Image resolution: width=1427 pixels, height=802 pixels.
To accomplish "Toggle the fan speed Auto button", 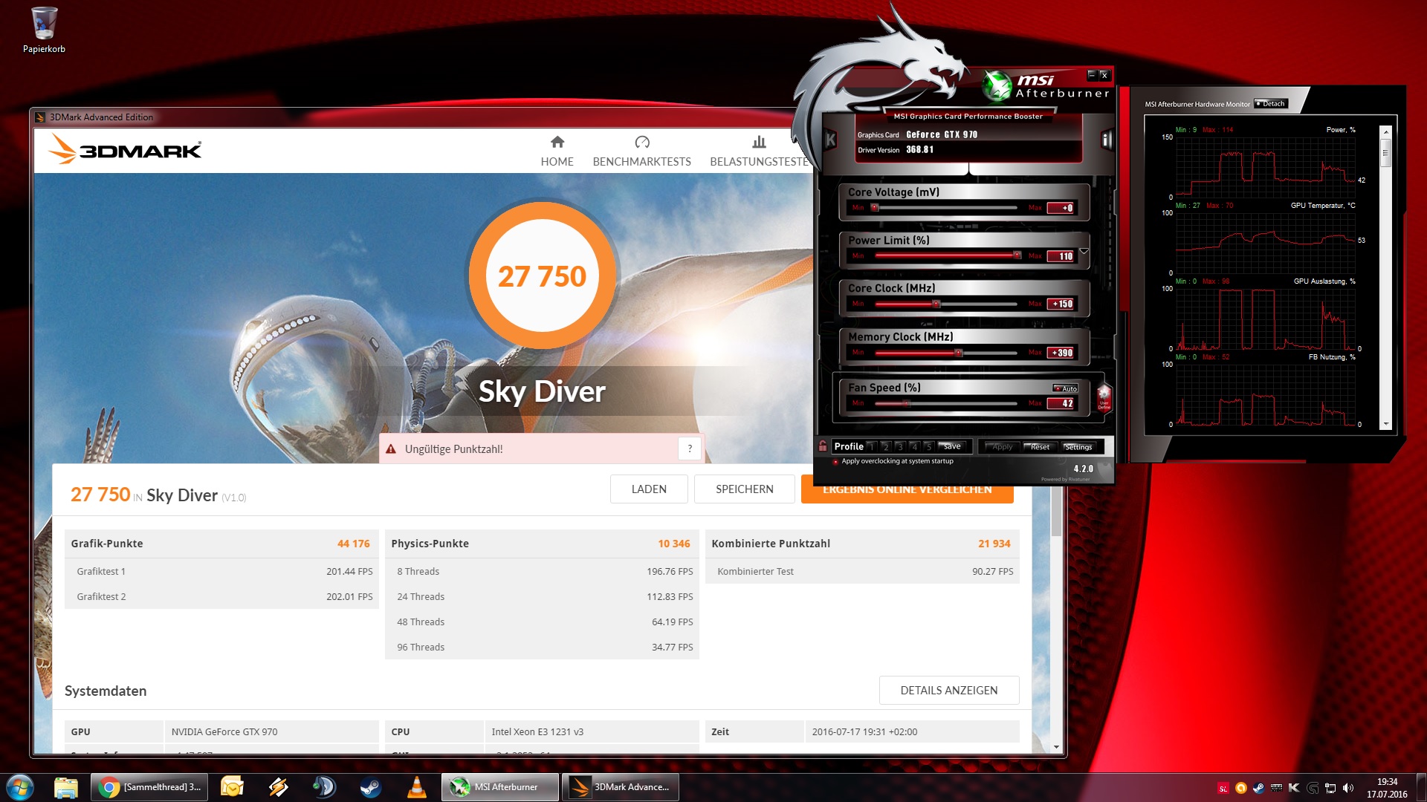I will click(x=1066, y=388).
